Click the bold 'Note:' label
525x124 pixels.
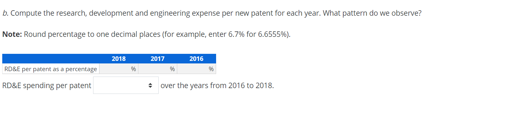pyautogui.click(x=12, y=34)
